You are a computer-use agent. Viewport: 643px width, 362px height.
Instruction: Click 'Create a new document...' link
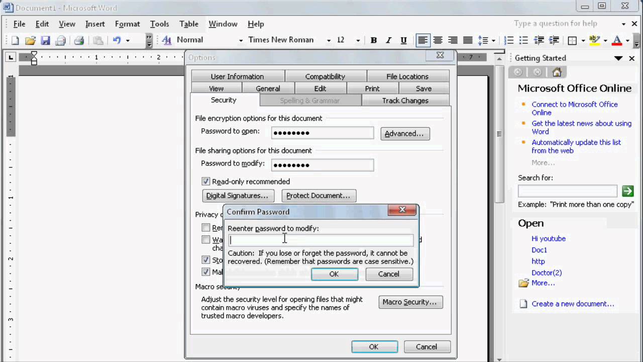pos(573,304)
